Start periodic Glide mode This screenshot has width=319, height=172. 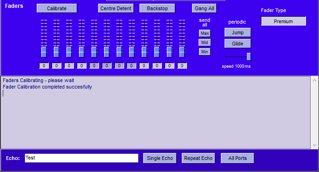pyautogui.click(x=238, y=44)
